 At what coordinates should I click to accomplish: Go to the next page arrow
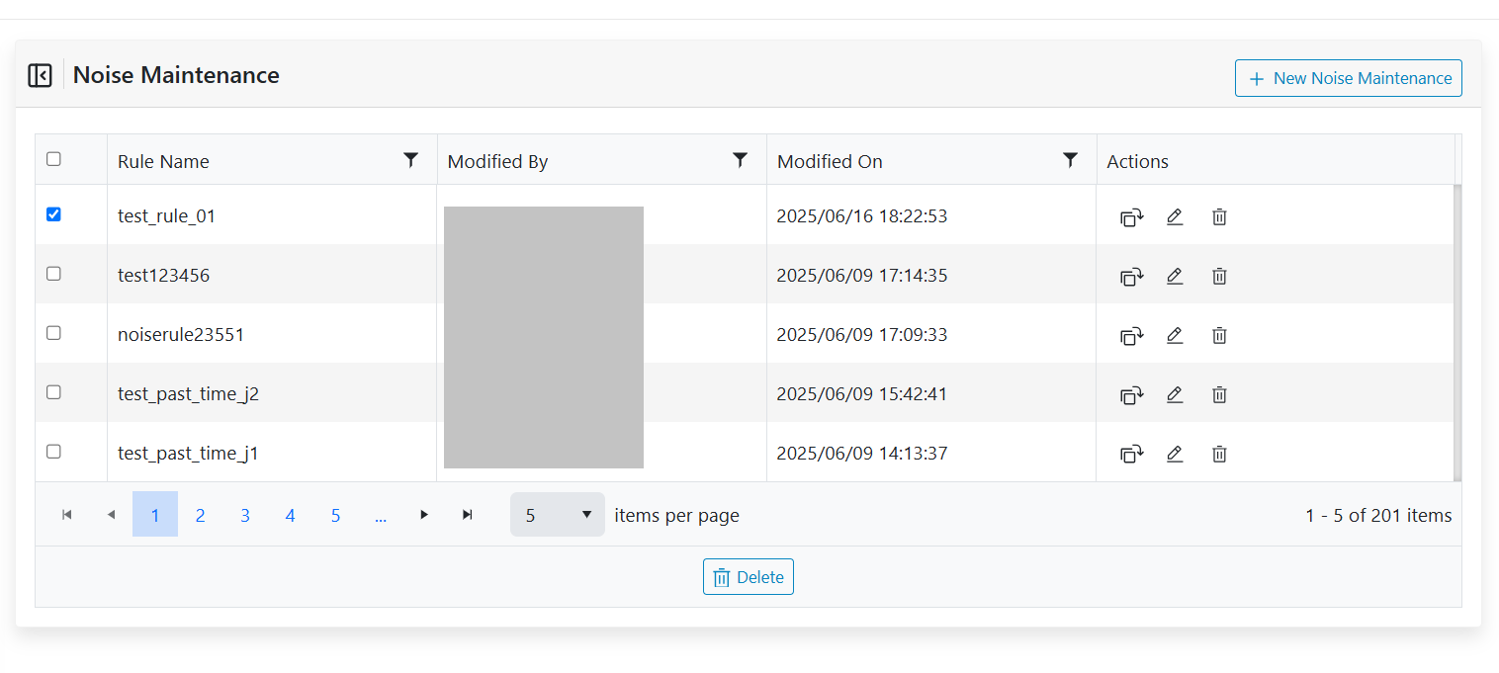(424, 515)
